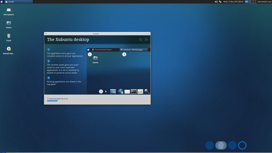Open the Live session user menu

tap(264, 2)
